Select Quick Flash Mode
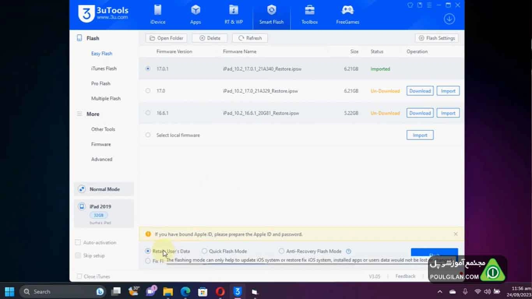The width and height of the screenshot is (532, 299). [x=204, y=251]
